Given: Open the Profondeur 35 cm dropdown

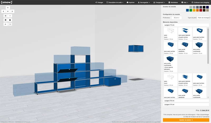Looking at the screenshot, I should (176, 18).
